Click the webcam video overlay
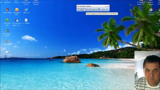 [147, 70]
